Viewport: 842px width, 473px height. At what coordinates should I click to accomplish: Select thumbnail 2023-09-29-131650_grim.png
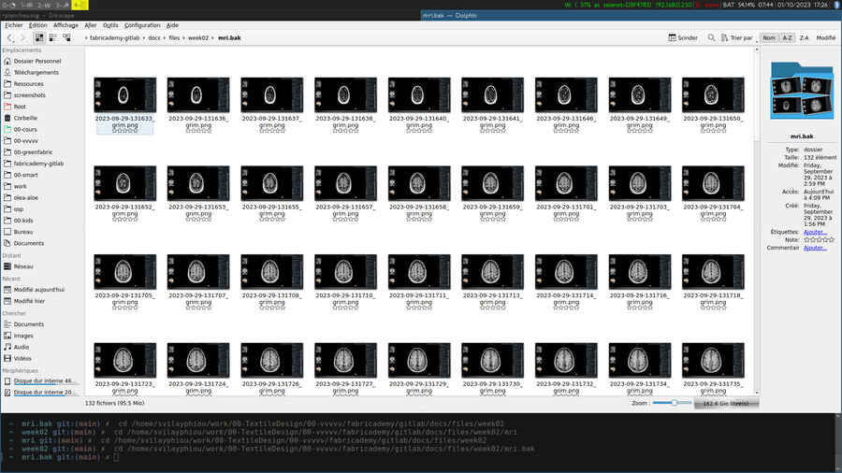coord(713,95)
